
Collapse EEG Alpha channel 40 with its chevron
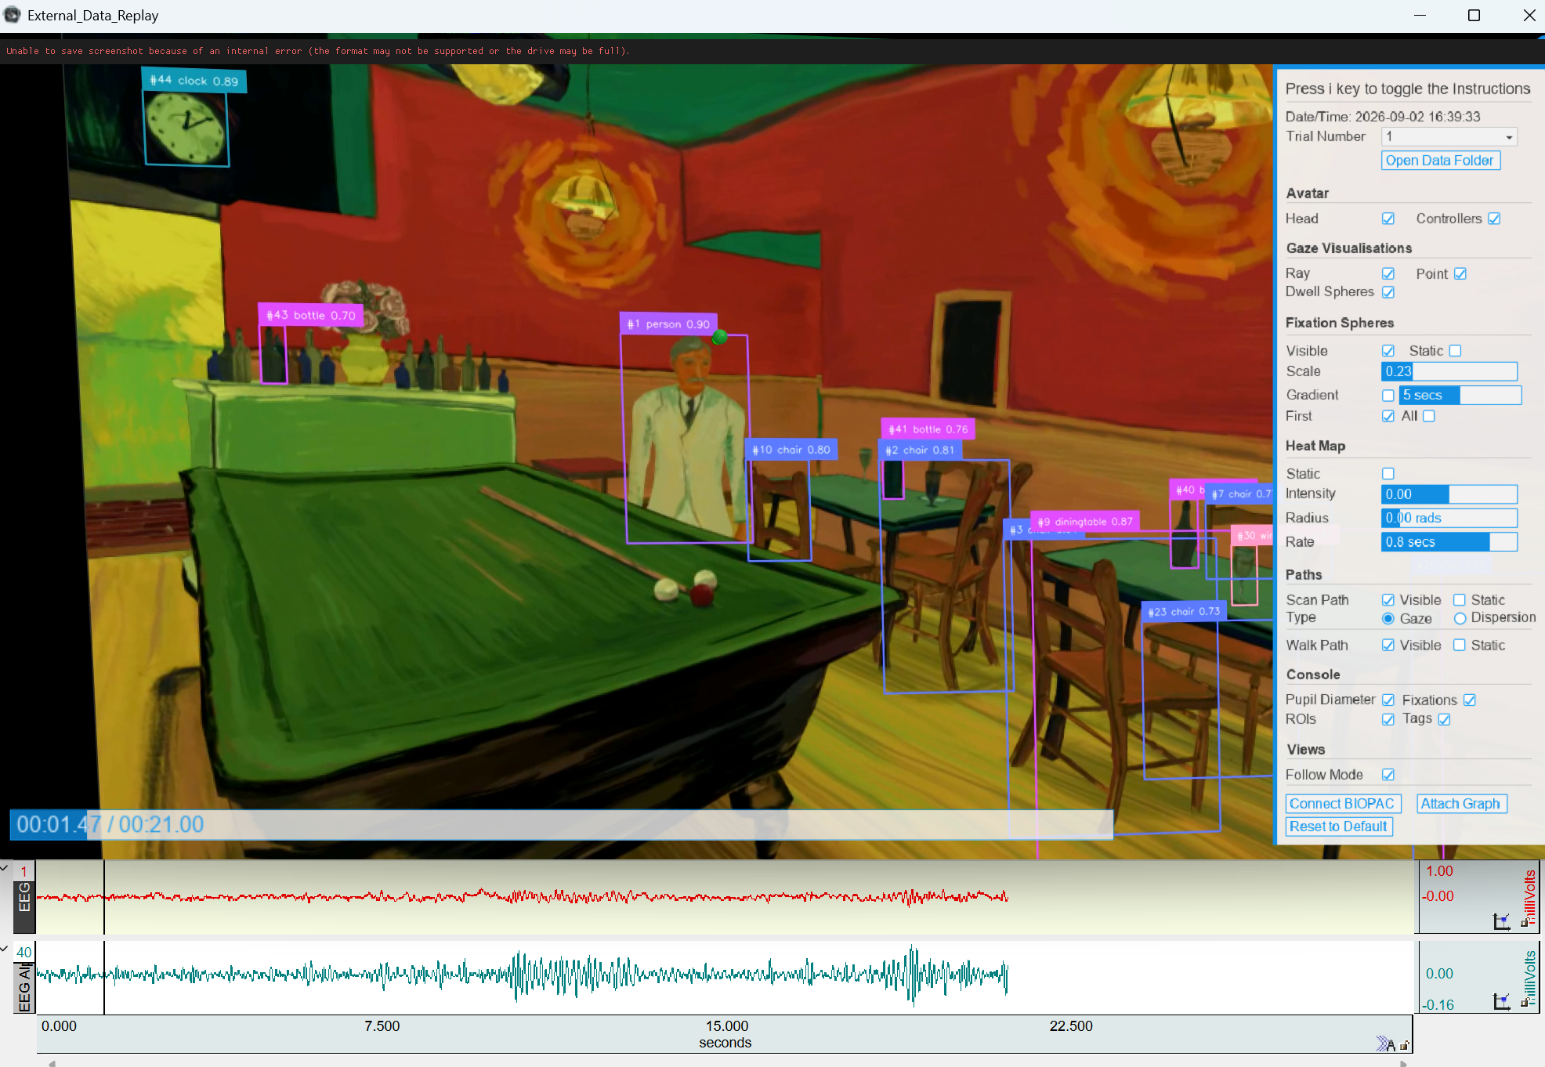[x=5, y=949]
